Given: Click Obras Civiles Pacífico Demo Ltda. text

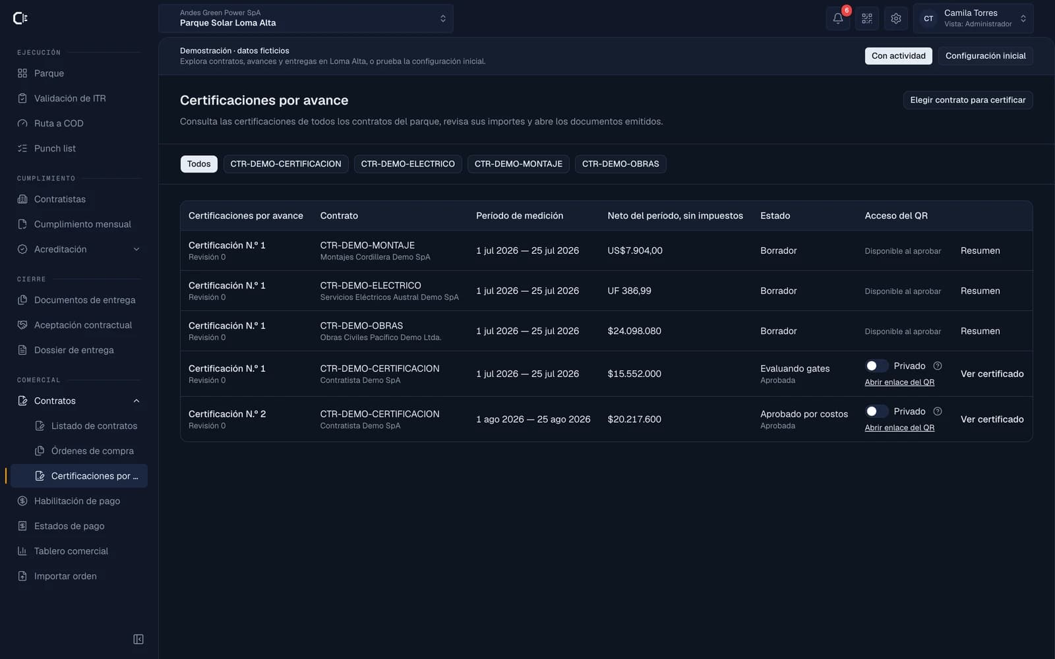Looking at the screenshot, I should click(x=380, y=337).
